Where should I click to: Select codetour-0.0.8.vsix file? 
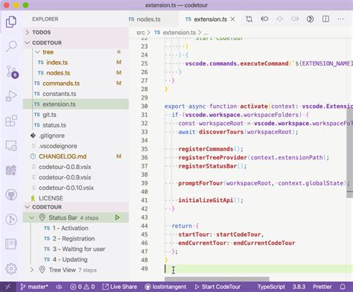pos(65,167)
